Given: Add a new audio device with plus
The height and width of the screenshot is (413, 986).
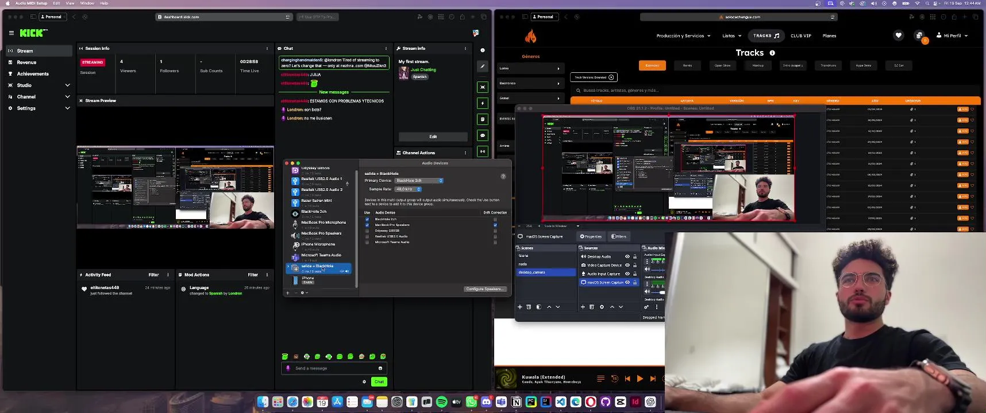Looking at the screenshot, I should [x=288, y=293].
